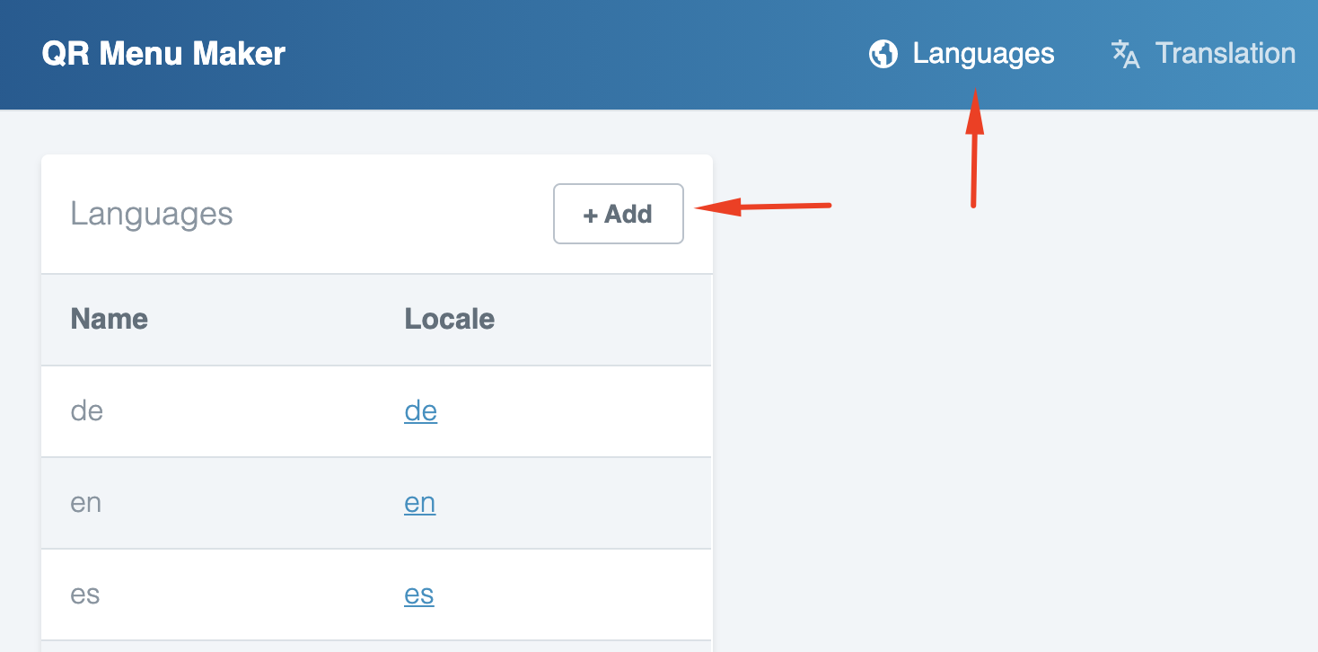
Task: Select the 'en' name cell
Action: [86, 503]
